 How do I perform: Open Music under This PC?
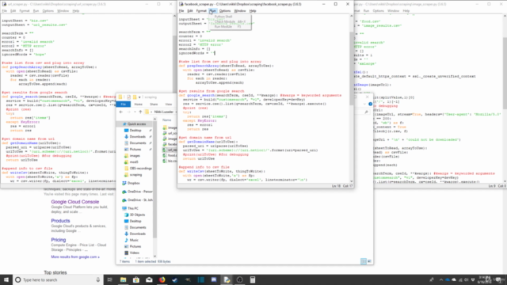pos(134,240)
